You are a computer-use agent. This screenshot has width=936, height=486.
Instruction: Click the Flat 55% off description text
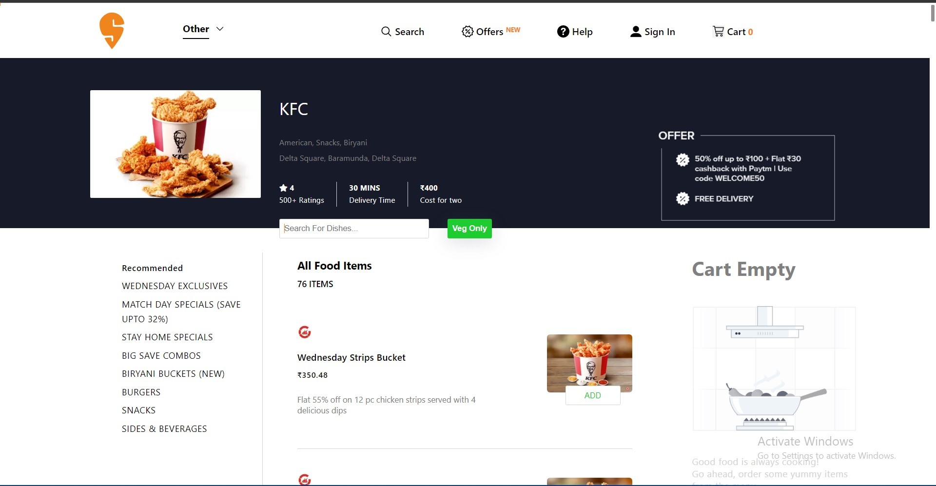[x=387, y=405]
